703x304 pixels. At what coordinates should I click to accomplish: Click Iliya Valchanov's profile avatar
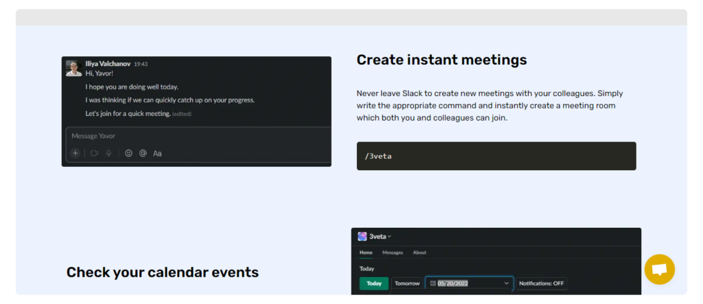tap(73, 68)
